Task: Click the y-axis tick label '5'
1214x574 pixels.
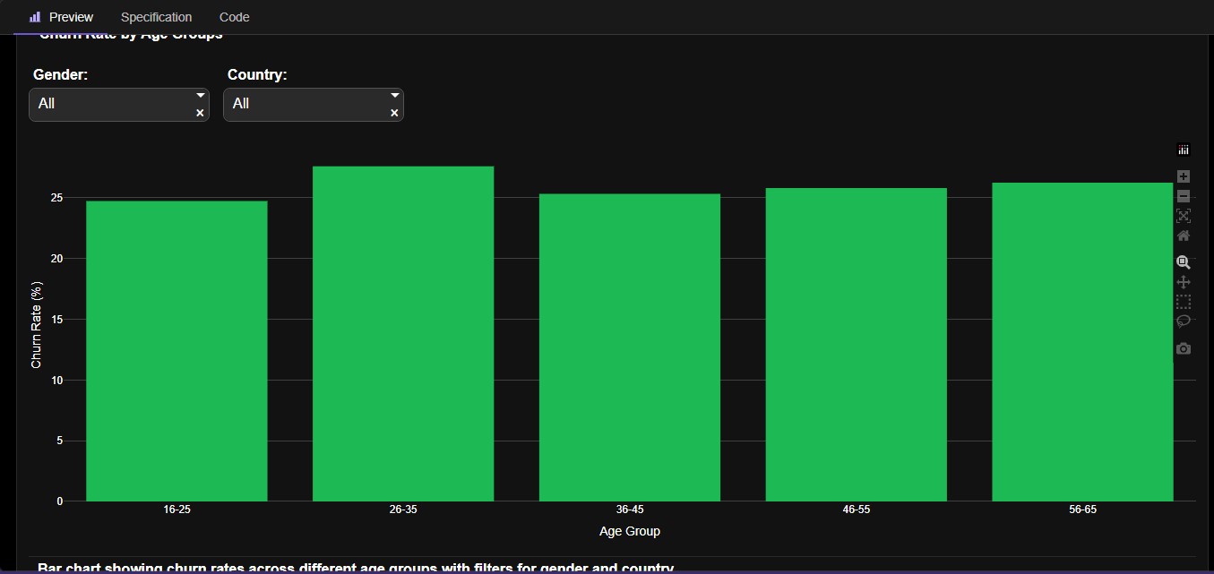Action: (x=60, y=441)
